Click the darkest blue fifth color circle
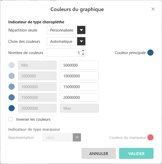The image size is (162, 164). tap(12, 108)
